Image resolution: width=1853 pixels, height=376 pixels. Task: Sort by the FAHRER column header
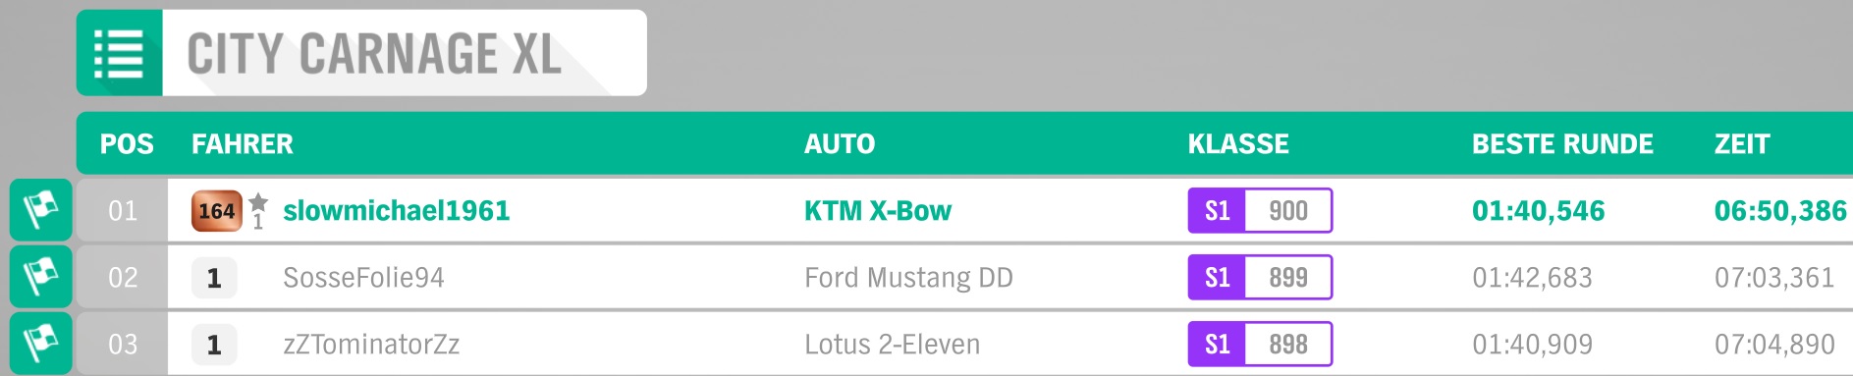tap(243, 144)
